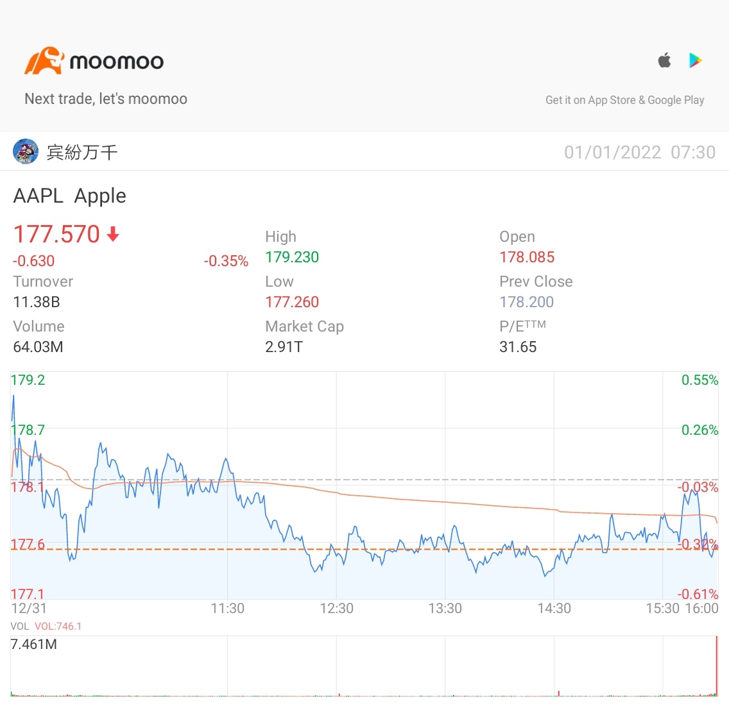Click 'Get it on App Store & Google Play'
Image resolution: width=729 pixels, height=708 pixels.
624,100
